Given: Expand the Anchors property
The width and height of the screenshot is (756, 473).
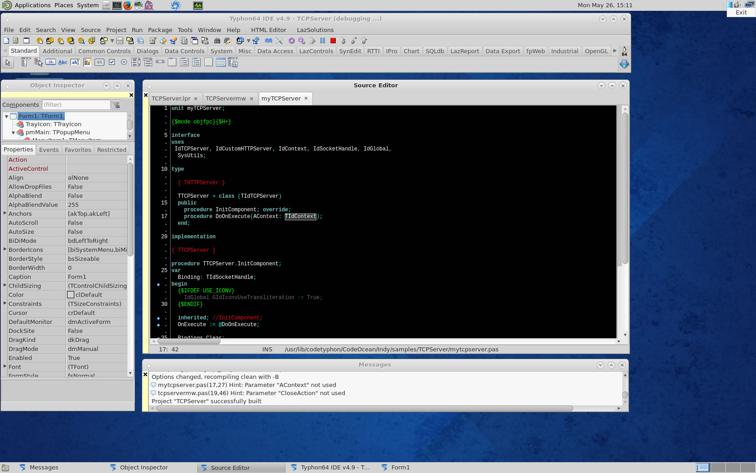Looking at the screenshot, I should pos(5,213).
